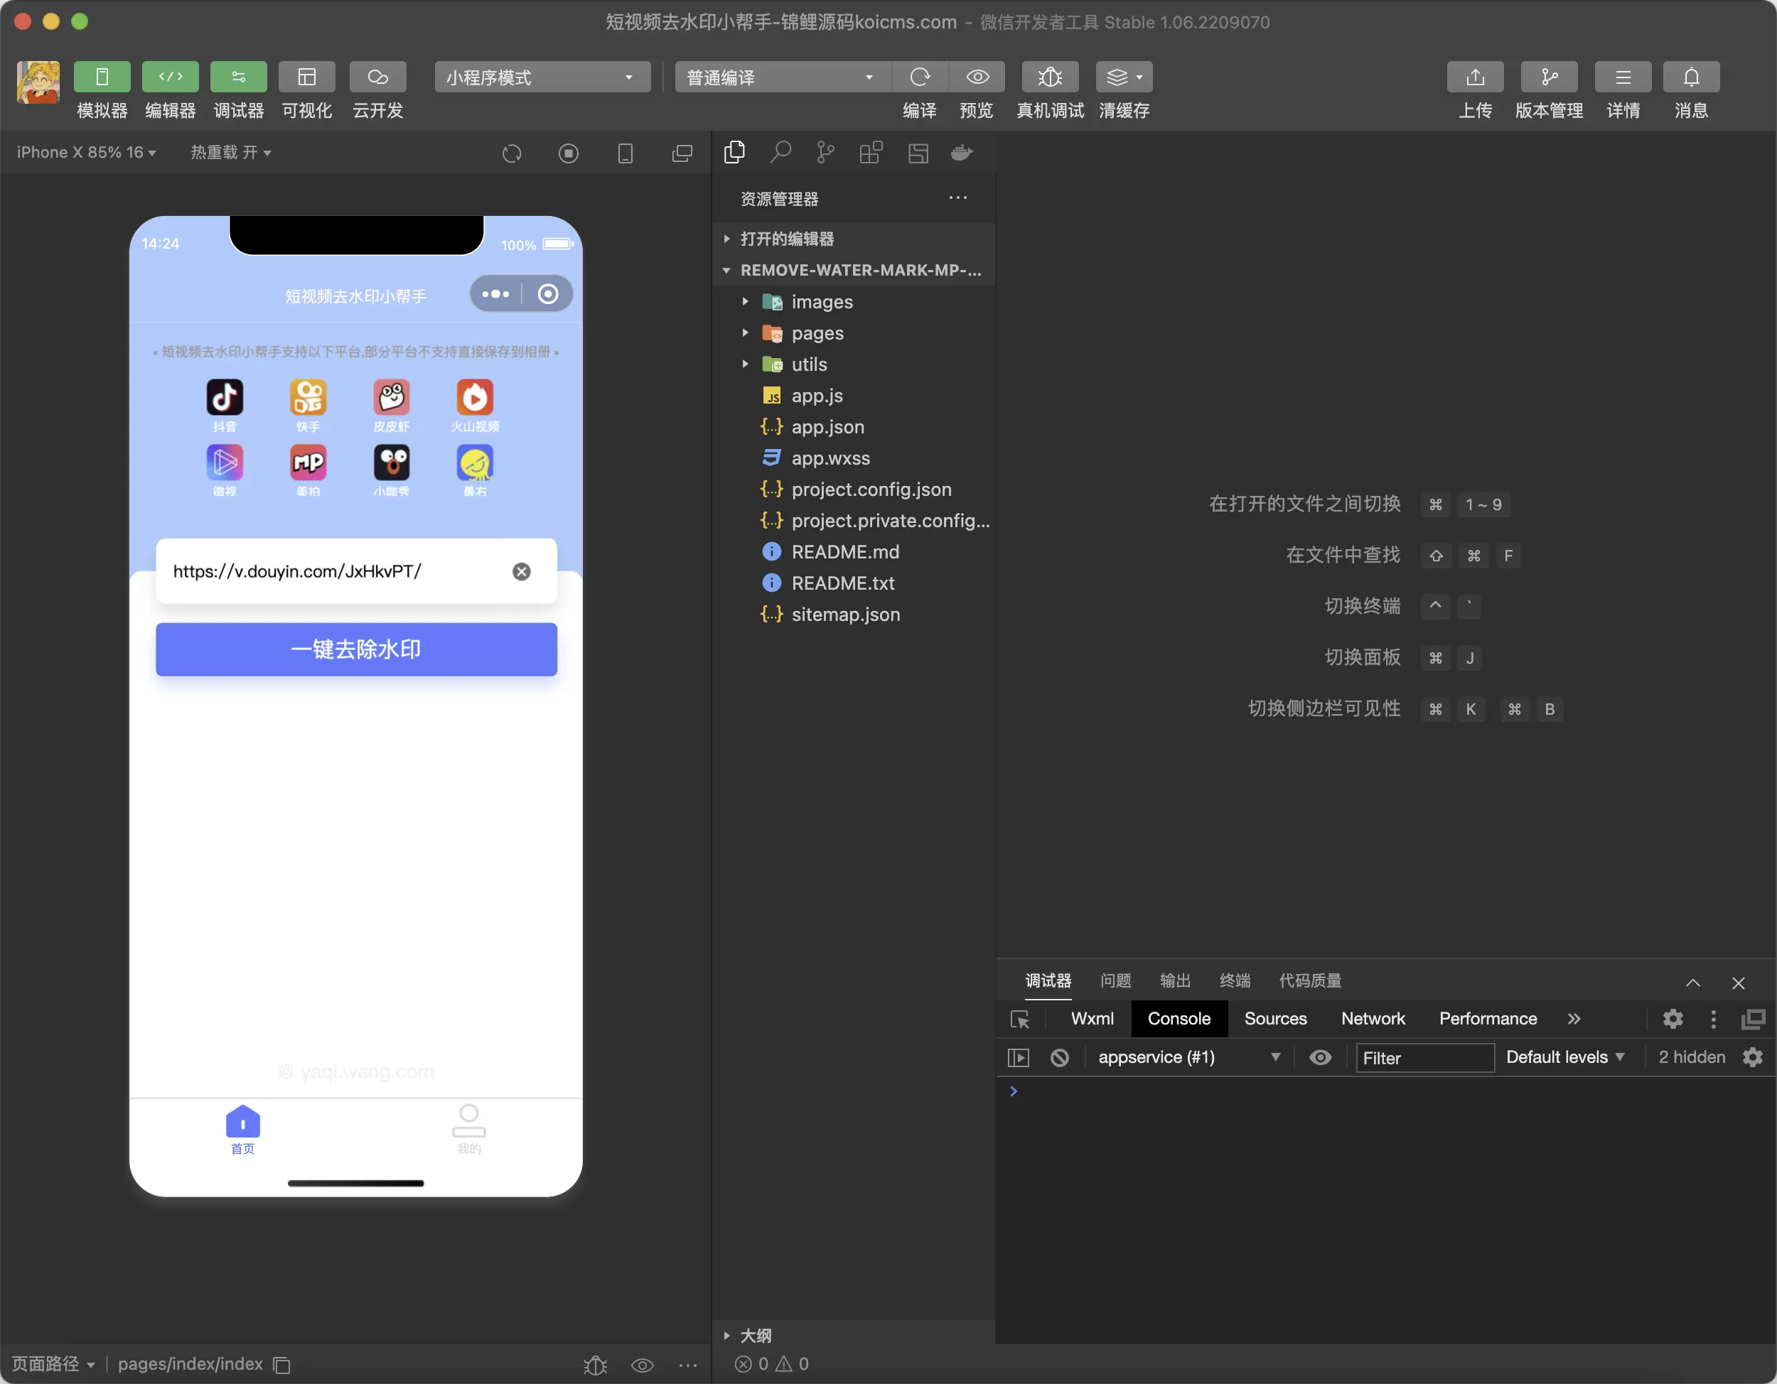Click 一键去除水印 button to remove watermark
The height and width of the screenshot is (1384, 1777).
point(356,650)
